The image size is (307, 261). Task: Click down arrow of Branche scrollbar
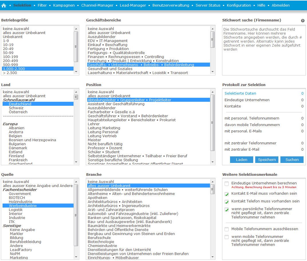[x=212, y=257]
